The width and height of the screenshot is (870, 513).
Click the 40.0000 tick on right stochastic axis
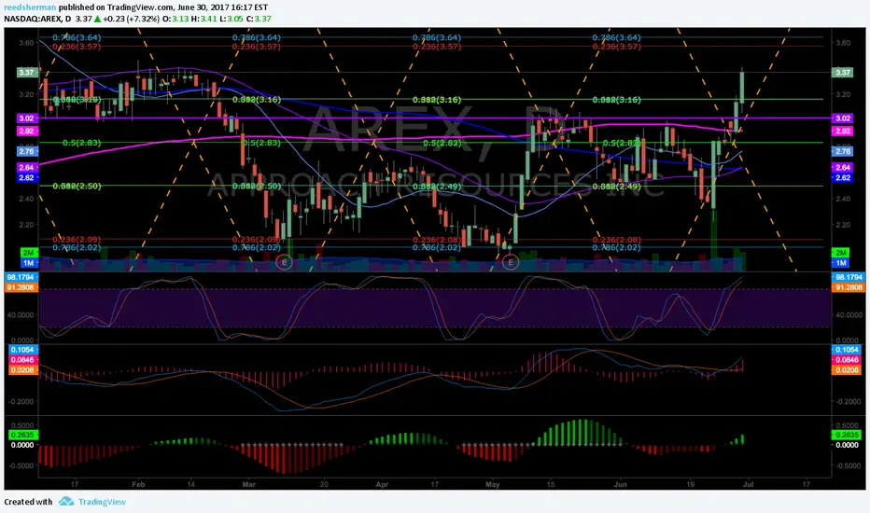click(x=848, y=314)
